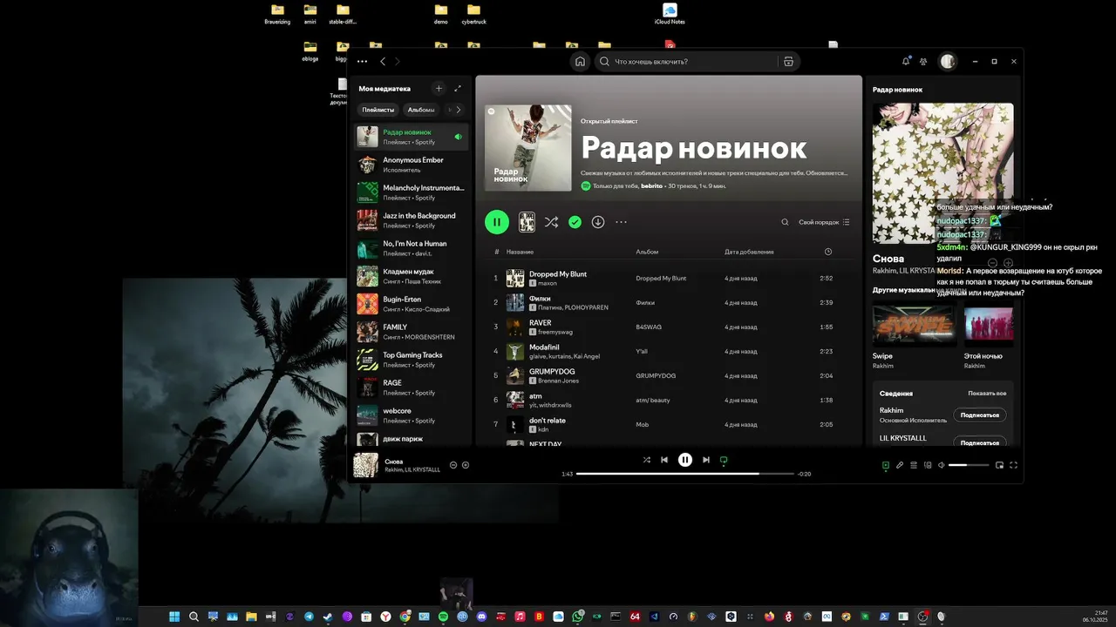This screenshot has height=627, width=1116.
Task: Open Telegram from the taskbar
Action: [309, 617]
